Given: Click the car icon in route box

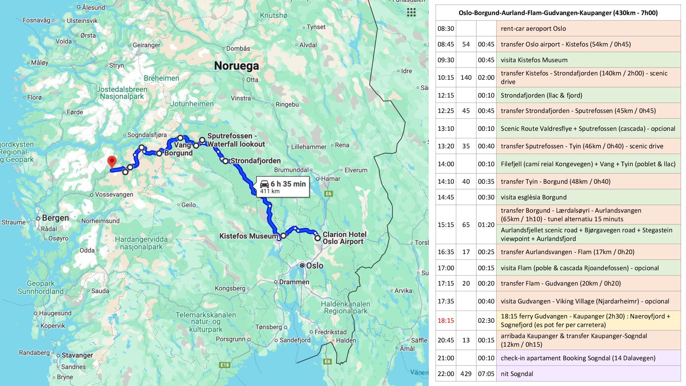Looking at the screenshot, I should (x=264, y=184).
